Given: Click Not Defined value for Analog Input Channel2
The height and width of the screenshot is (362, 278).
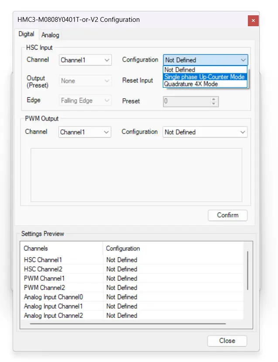Looking at the screenshot, I should [x=122, y=315].
